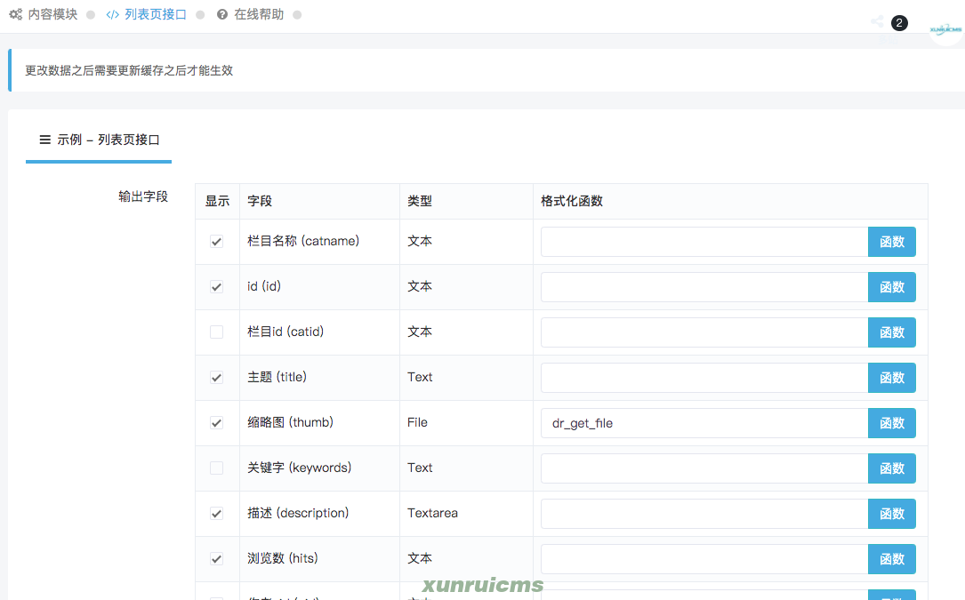Click the format function input for description
The width and height of the screenshot is (965, 600).
(704, 514)
